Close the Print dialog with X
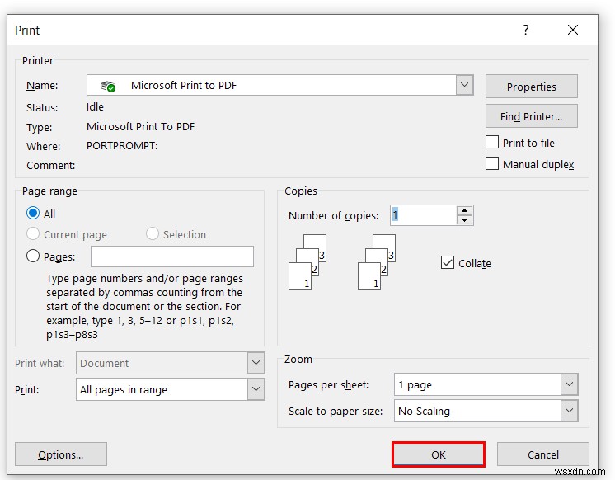 pyautogui.click(x=573, y=30)
